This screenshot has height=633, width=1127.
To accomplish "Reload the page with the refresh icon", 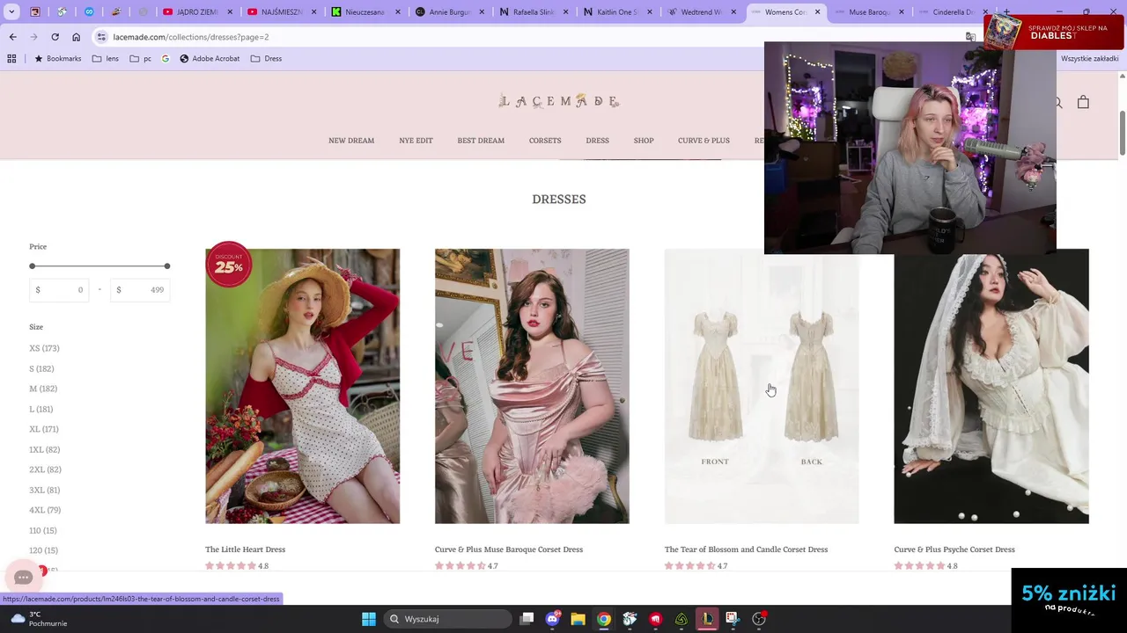I will [55, 37].
